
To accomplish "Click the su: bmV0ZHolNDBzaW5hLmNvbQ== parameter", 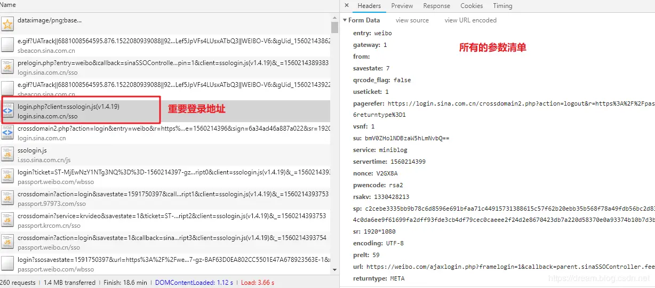I will click(401, 138).
